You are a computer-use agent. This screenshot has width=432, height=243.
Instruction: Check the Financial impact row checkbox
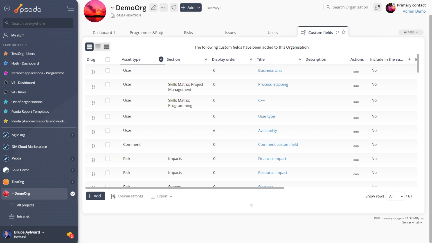[x=107, y=159]
